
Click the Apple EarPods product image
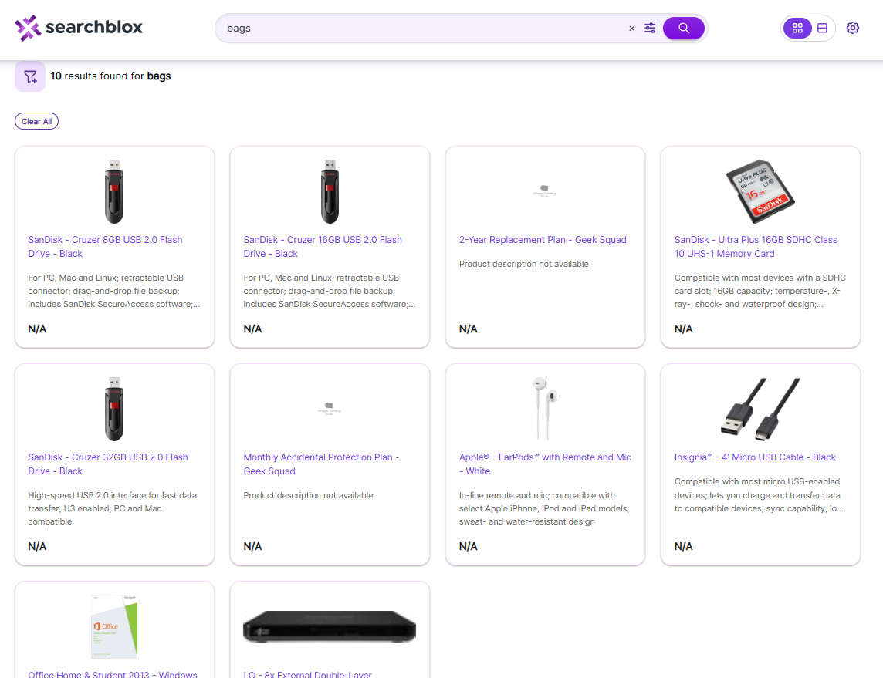(x=545, y=409)
